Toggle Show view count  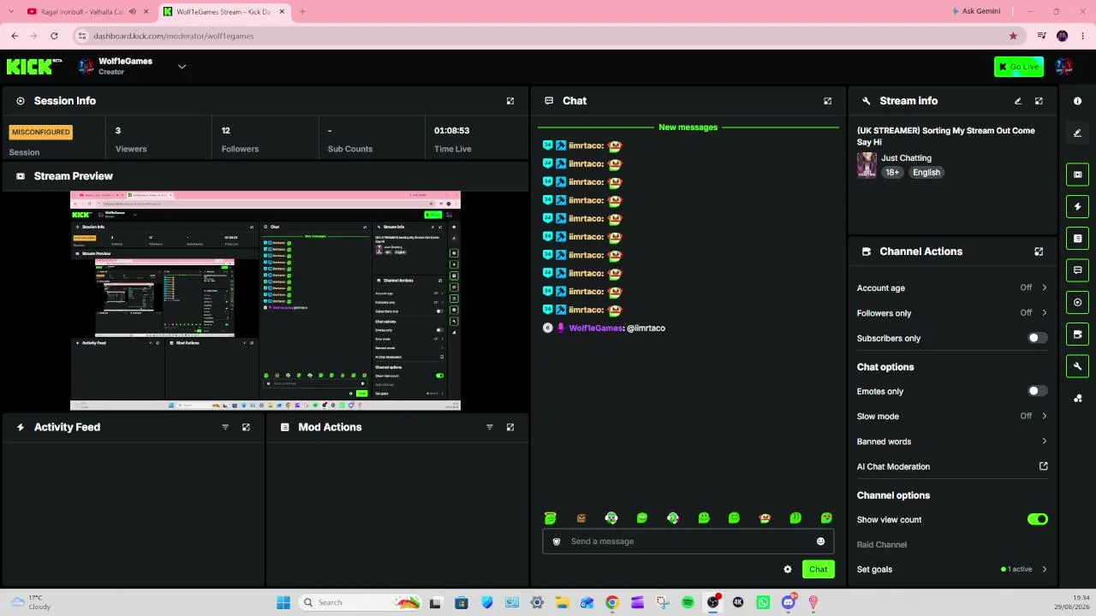click(x=1037, y=519)
